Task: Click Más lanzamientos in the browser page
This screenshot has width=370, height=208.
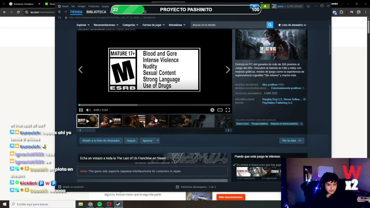Action: coord(231,197)
